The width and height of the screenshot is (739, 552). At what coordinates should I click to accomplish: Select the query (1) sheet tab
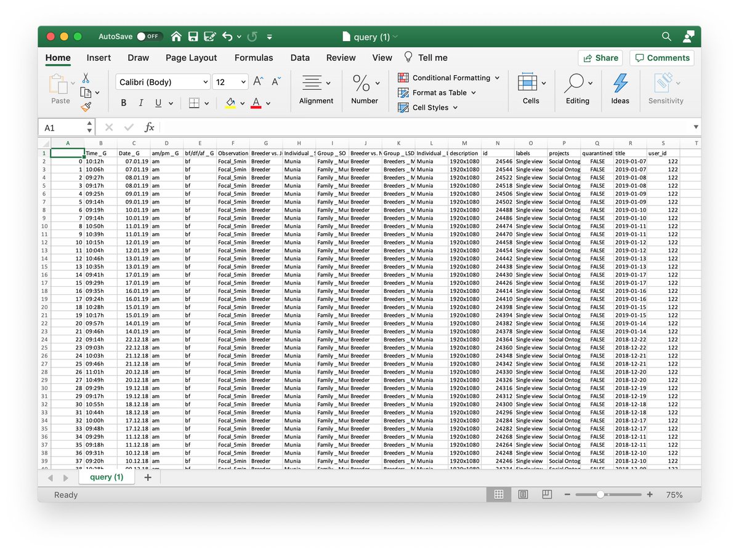[x=107, y=477]
